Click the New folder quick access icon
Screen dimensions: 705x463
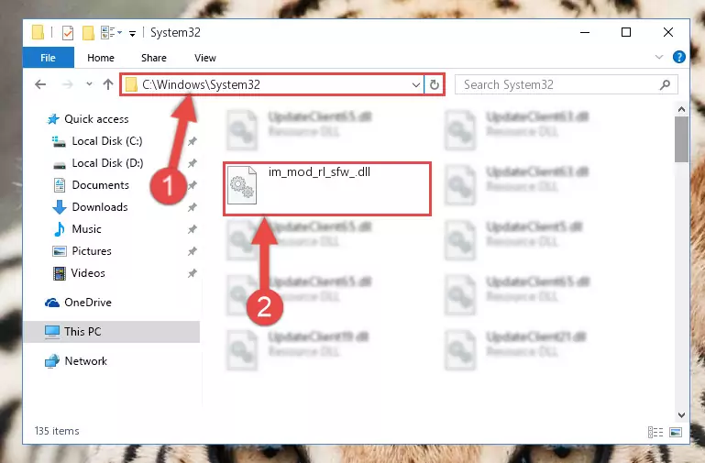coord(88,32)
